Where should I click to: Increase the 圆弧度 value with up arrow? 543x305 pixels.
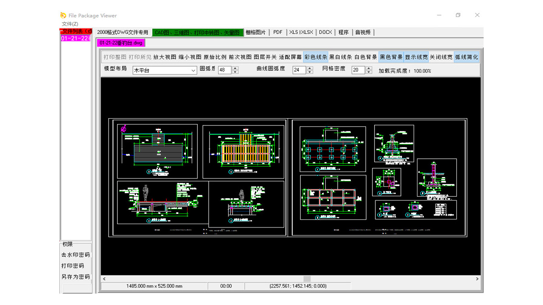pyautogui.click(x=235, y=68)
